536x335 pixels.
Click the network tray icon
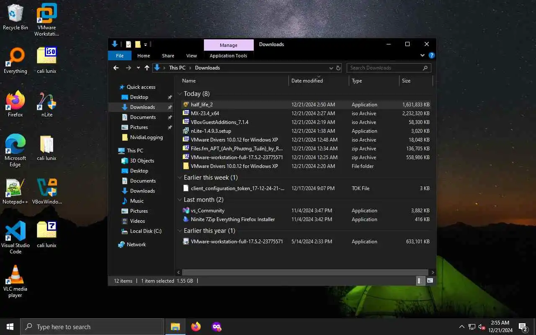click(472, 327)
